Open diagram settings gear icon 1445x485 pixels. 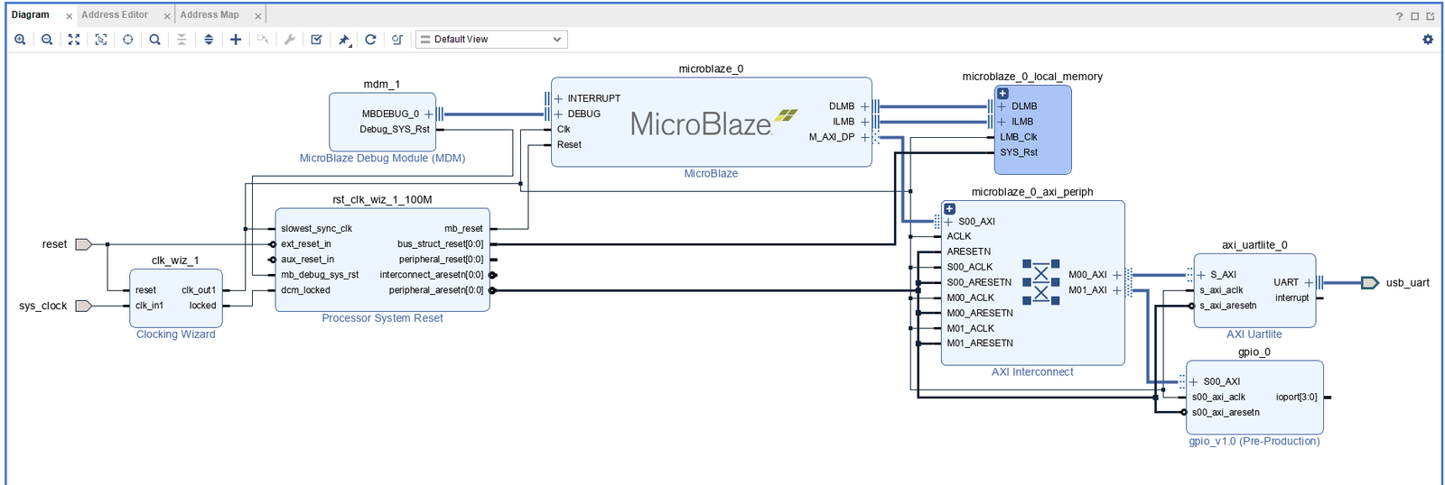(x=1428, y=40)
